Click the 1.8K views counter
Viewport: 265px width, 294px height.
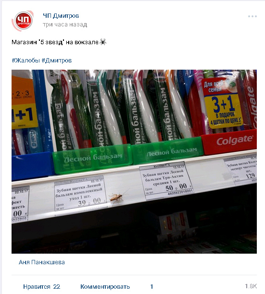[x=251, y=286]
